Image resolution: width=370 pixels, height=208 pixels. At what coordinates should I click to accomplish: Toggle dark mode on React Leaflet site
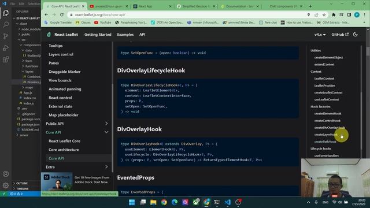(356, 35)
